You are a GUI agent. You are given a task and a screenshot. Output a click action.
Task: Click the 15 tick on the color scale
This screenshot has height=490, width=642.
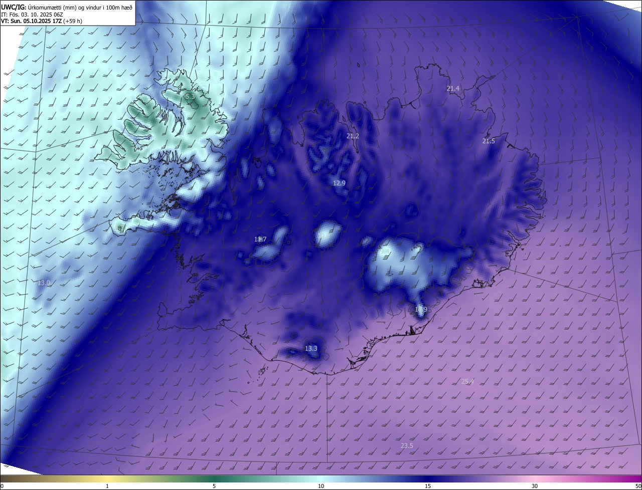pos(428,486)
